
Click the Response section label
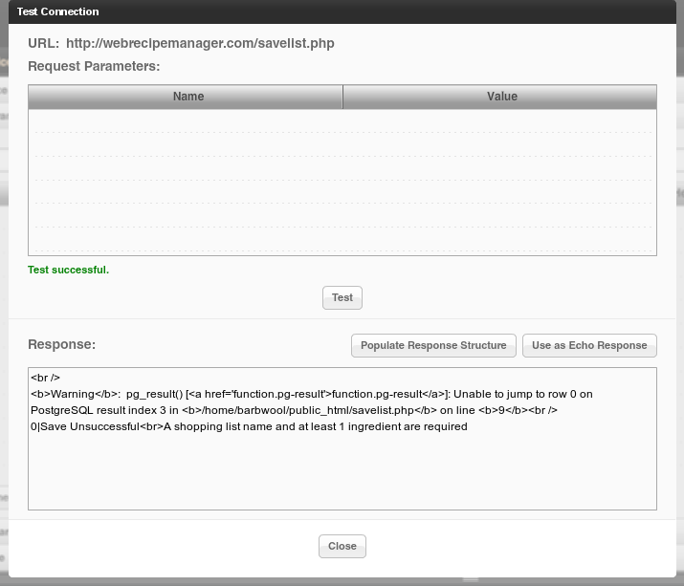click(x=61, y=344)
